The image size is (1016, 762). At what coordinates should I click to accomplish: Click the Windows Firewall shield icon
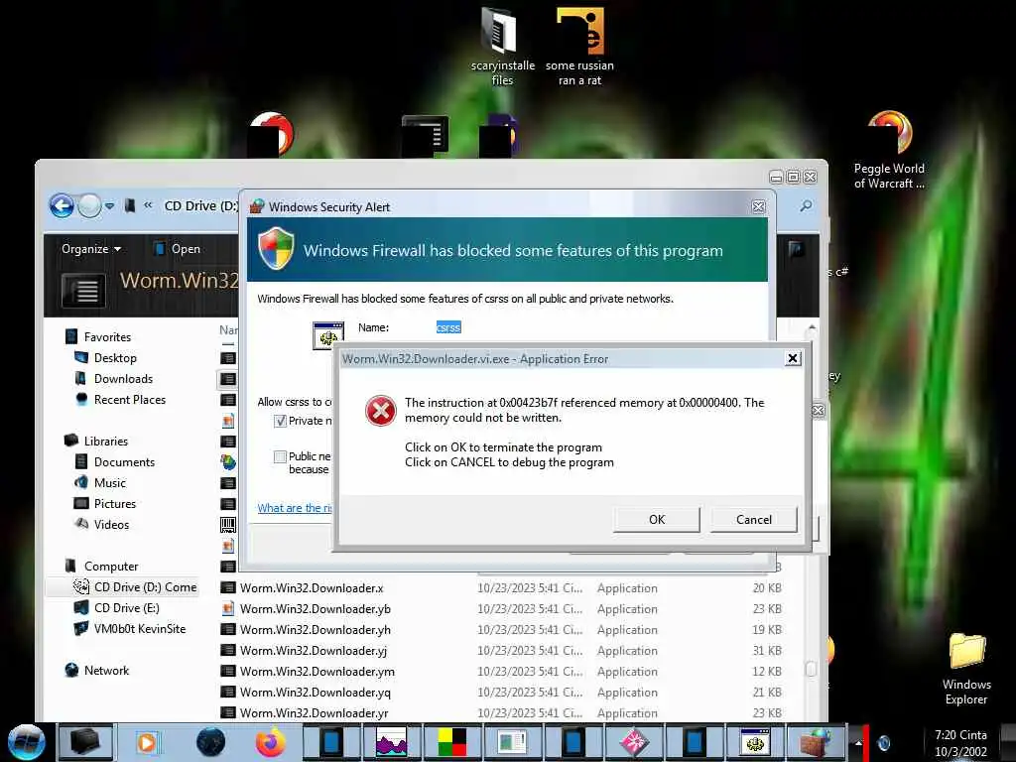pyautogui.click(x=276, y=248)
